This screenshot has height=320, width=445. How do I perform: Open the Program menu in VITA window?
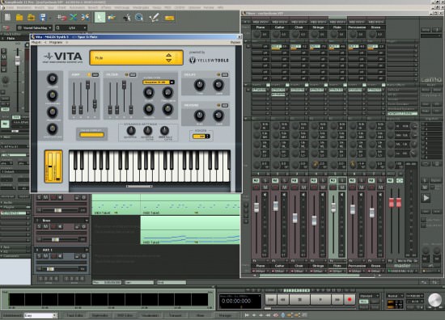pyautogui.click(x=56, y=42)
